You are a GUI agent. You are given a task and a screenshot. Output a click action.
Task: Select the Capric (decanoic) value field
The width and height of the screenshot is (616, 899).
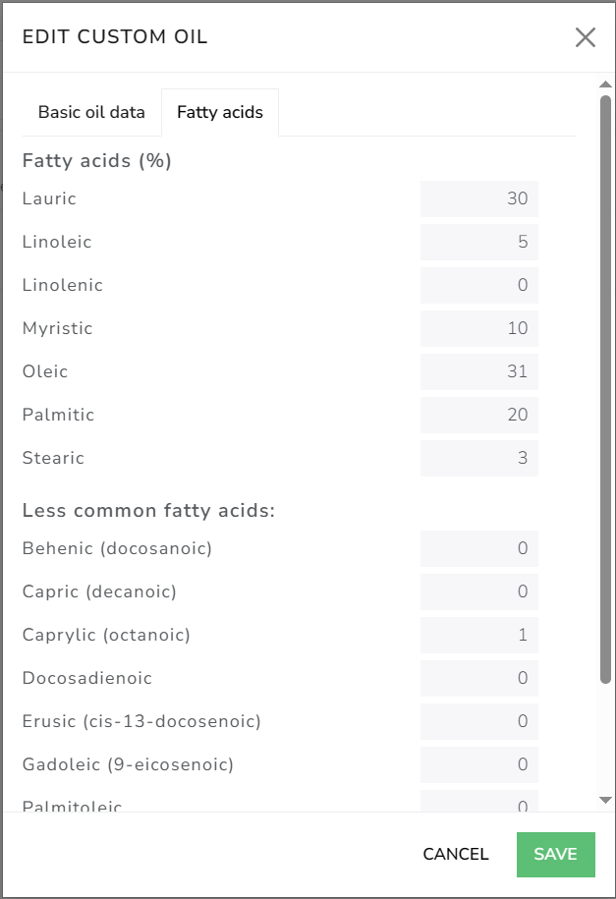coord(478,591)
